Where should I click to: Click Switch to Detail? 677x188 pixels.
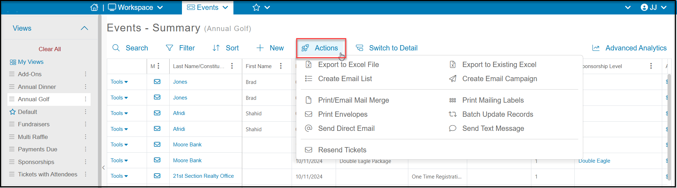point(386,48)
